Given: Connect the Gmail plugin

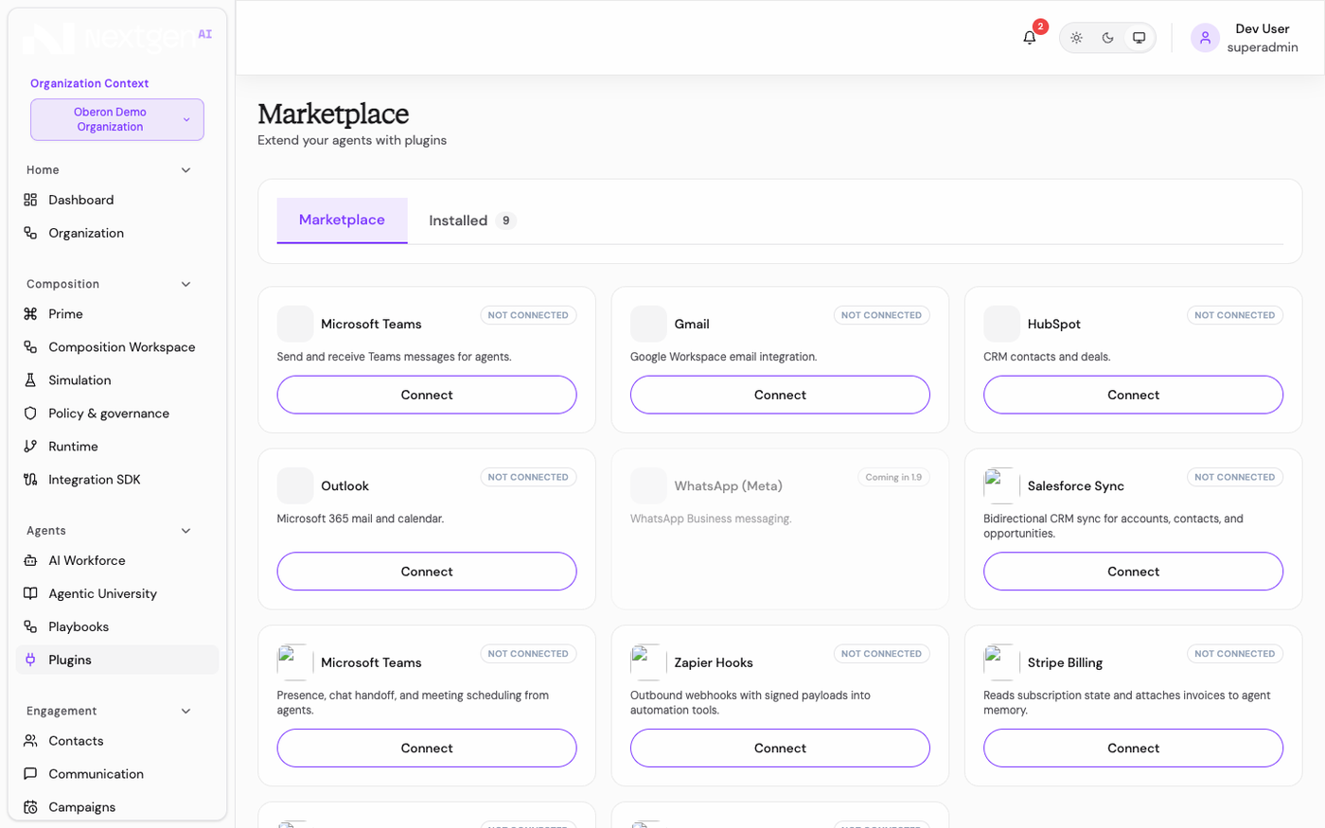Looking at the screenshot, I should click(780, 395).
